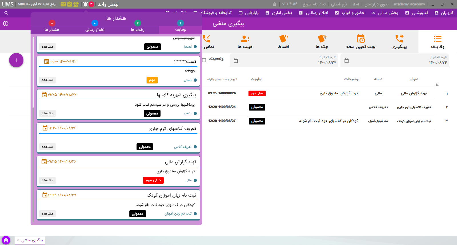Click عنوان column header
This screenshot has height=245, width=457.
pyautogui.click(x=414, y=79)
